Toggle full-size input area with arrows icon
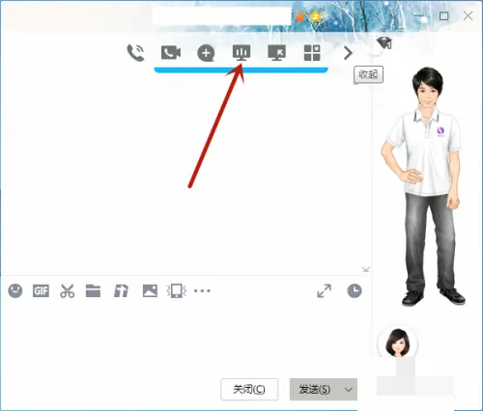 point(324,290)
